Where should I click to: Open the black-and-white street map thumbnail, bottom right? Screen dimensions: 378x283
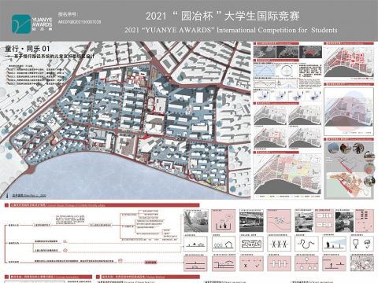[361, 263]
